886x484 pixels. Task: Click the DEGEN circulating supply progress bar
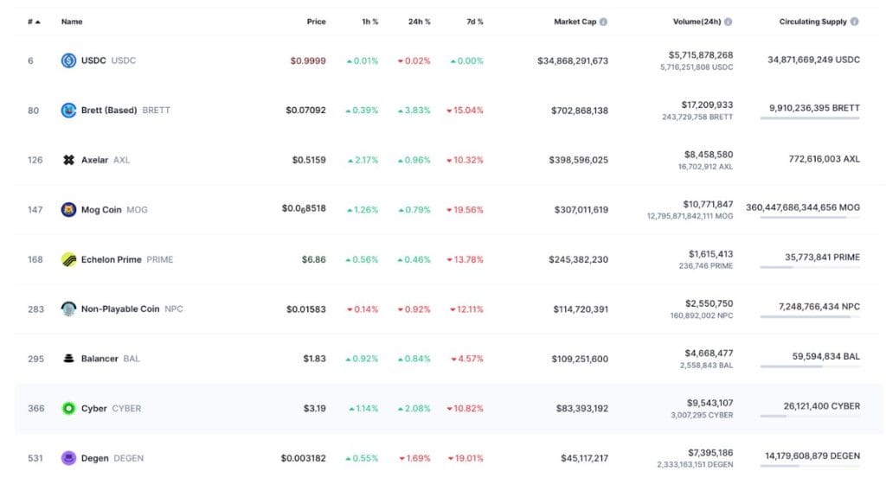point(810,465)
